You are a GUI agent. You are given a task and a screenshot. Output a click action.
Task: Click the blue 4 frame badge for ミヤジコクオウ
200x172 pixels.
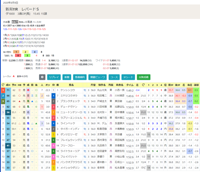click(x=53, y=96)
